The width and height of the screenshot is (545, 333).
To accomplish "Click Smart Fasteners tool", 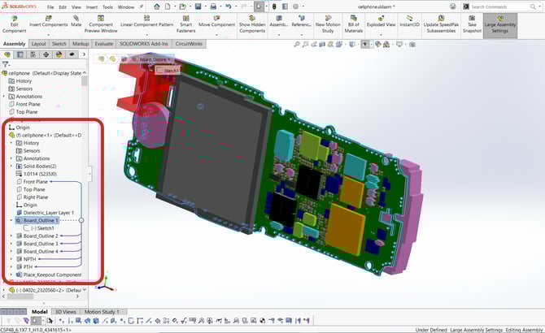I will click(x=186, y=24).
